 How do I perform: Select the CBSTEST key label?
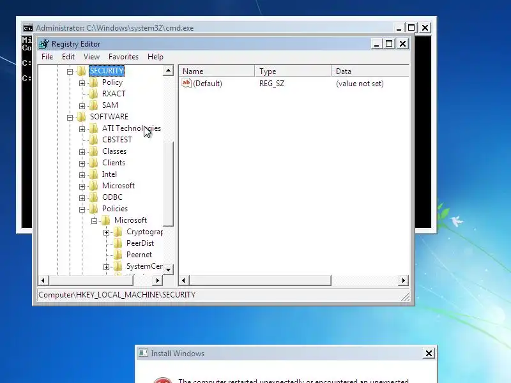[x=117, y=140]
